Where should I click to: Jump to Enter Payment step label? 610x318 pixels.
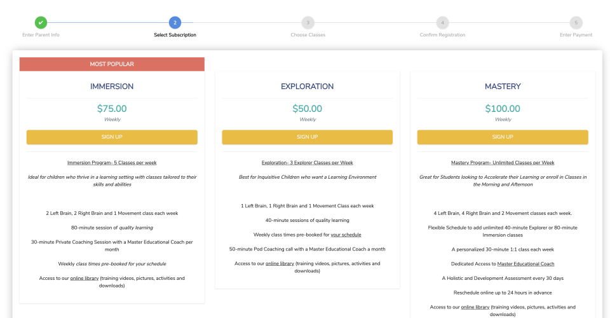pyautogui.click(x=576, y=35)
